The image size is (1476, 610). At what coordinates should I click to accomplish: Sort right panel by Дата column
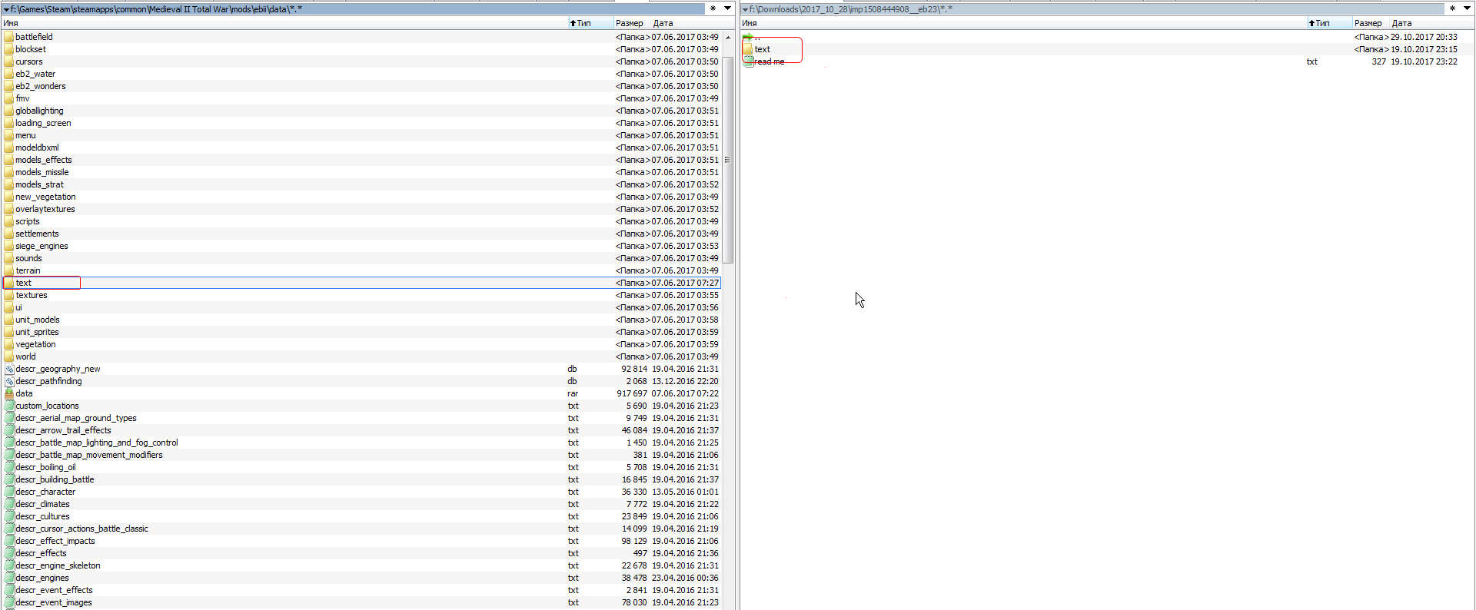(x=1401, y=23)
